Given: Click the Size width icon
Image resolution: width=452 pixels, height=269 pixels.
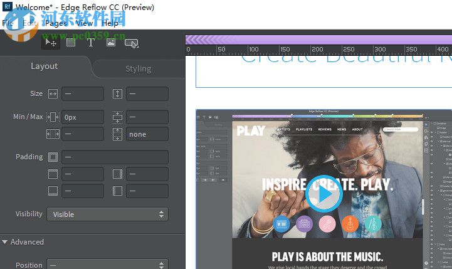Looking at the screenshot, I should [53, 93].
